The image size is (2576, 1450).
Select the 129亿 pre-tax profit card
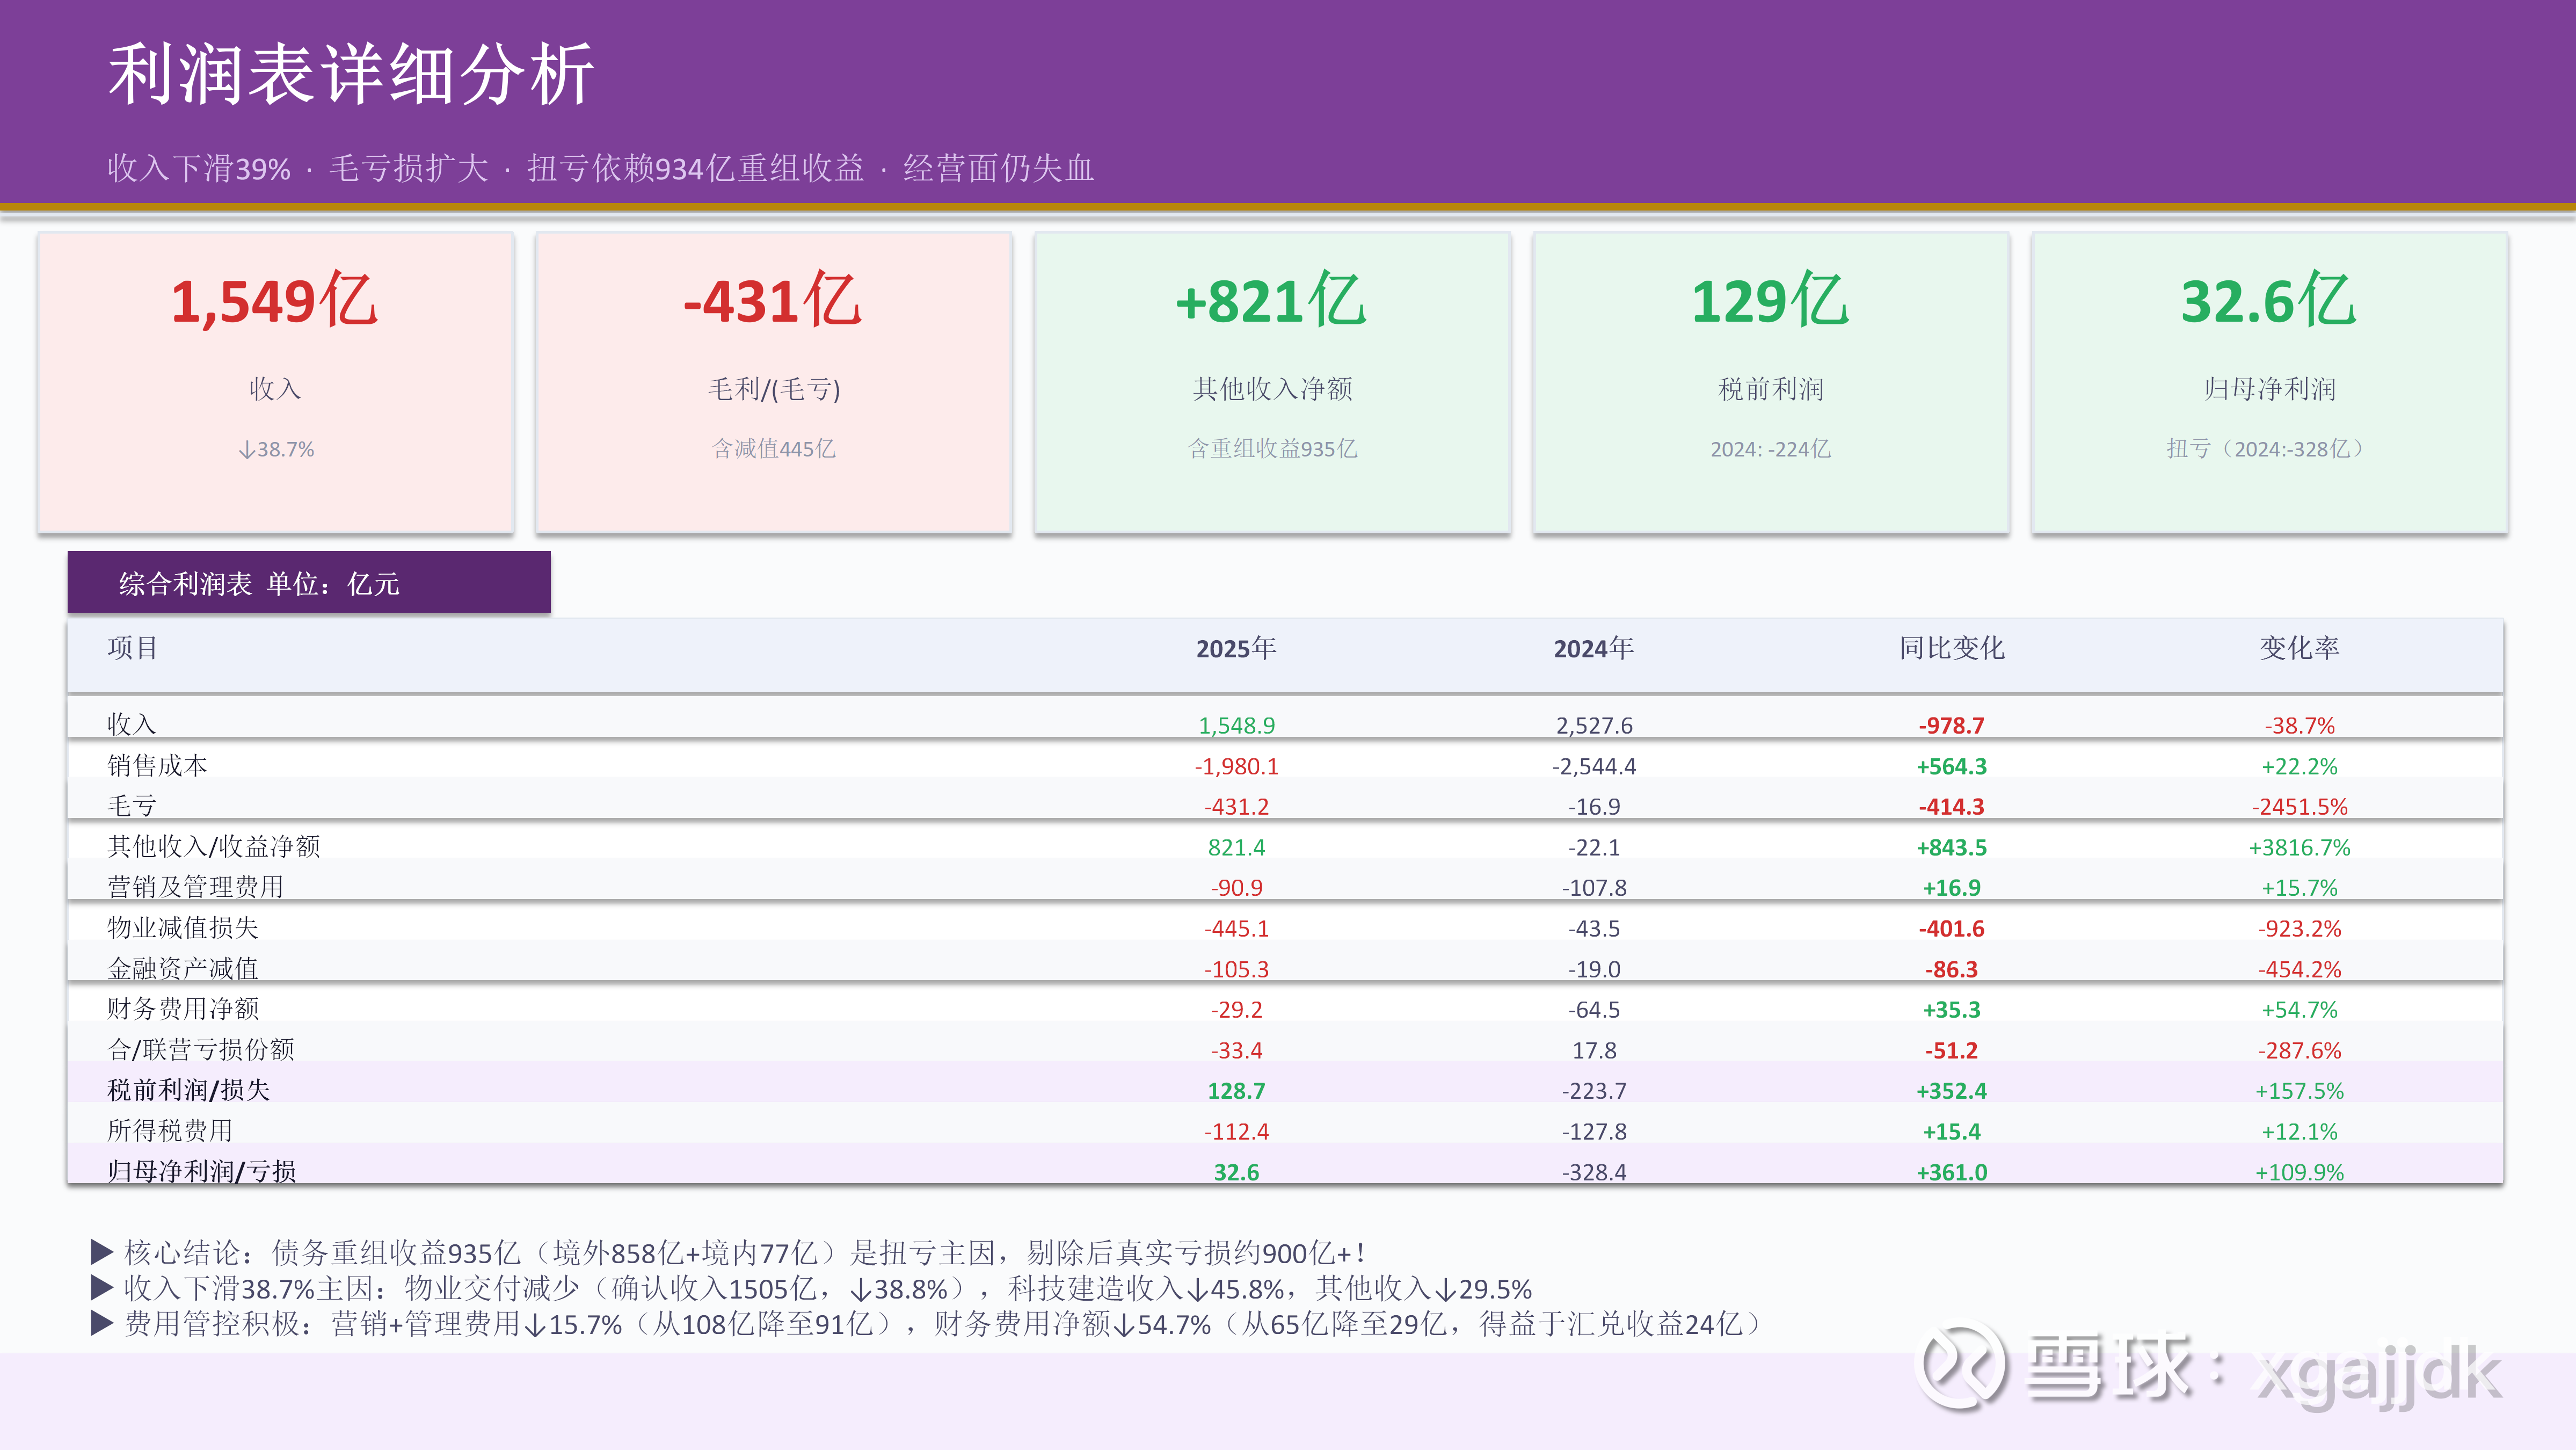1770,382
